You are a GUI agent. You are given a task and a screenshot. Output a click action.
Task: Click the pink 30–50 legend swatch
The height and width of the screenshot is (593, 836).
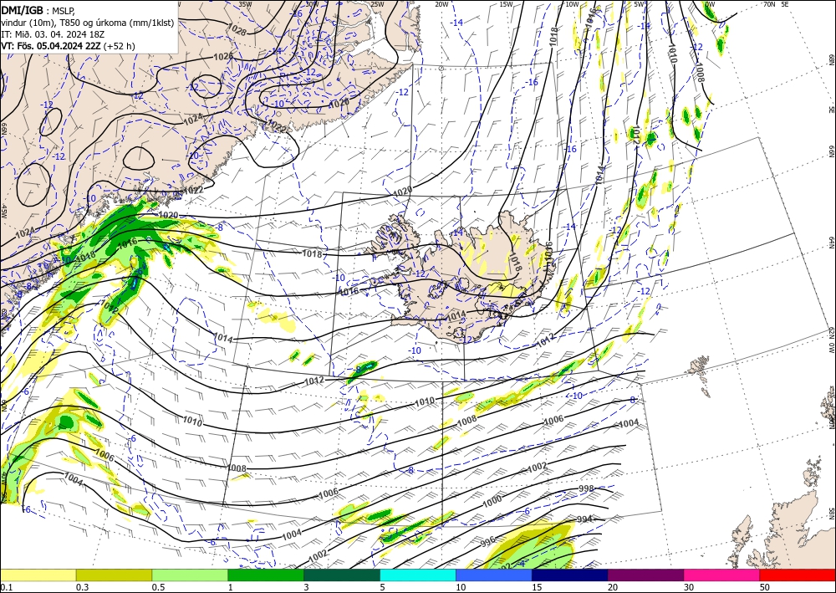pyautogui.click(x=722, y=575)
